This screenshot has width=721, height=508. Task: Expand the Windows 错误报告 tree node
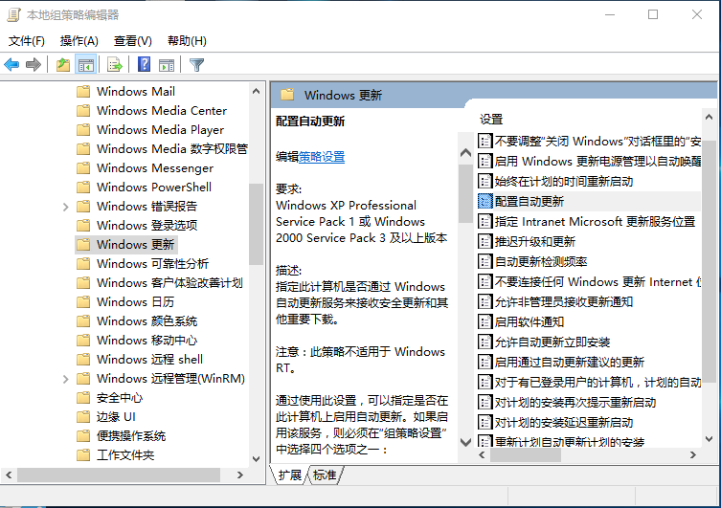[x=65, y=207]
